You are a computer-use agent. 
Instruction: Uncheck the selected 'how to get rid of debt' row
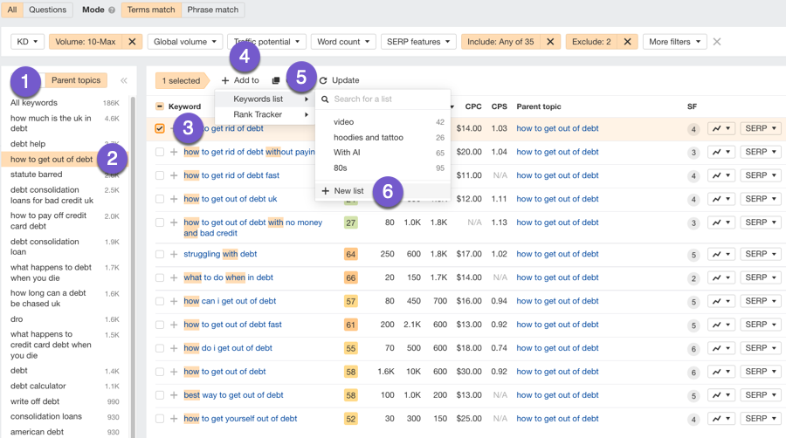(160, 128)
